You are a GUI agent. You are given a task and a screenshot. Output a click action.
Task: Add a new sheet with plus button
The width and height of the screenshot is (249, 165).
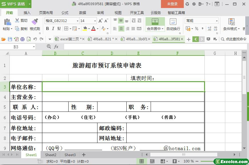tap(84, 155)
